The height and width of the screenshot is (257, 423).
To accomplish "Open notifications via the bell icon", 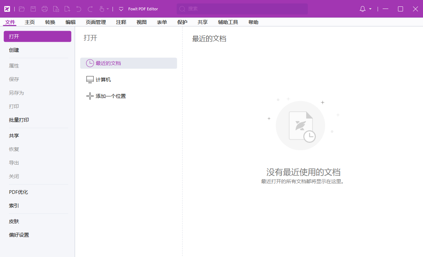I will [x=363, y=9].
